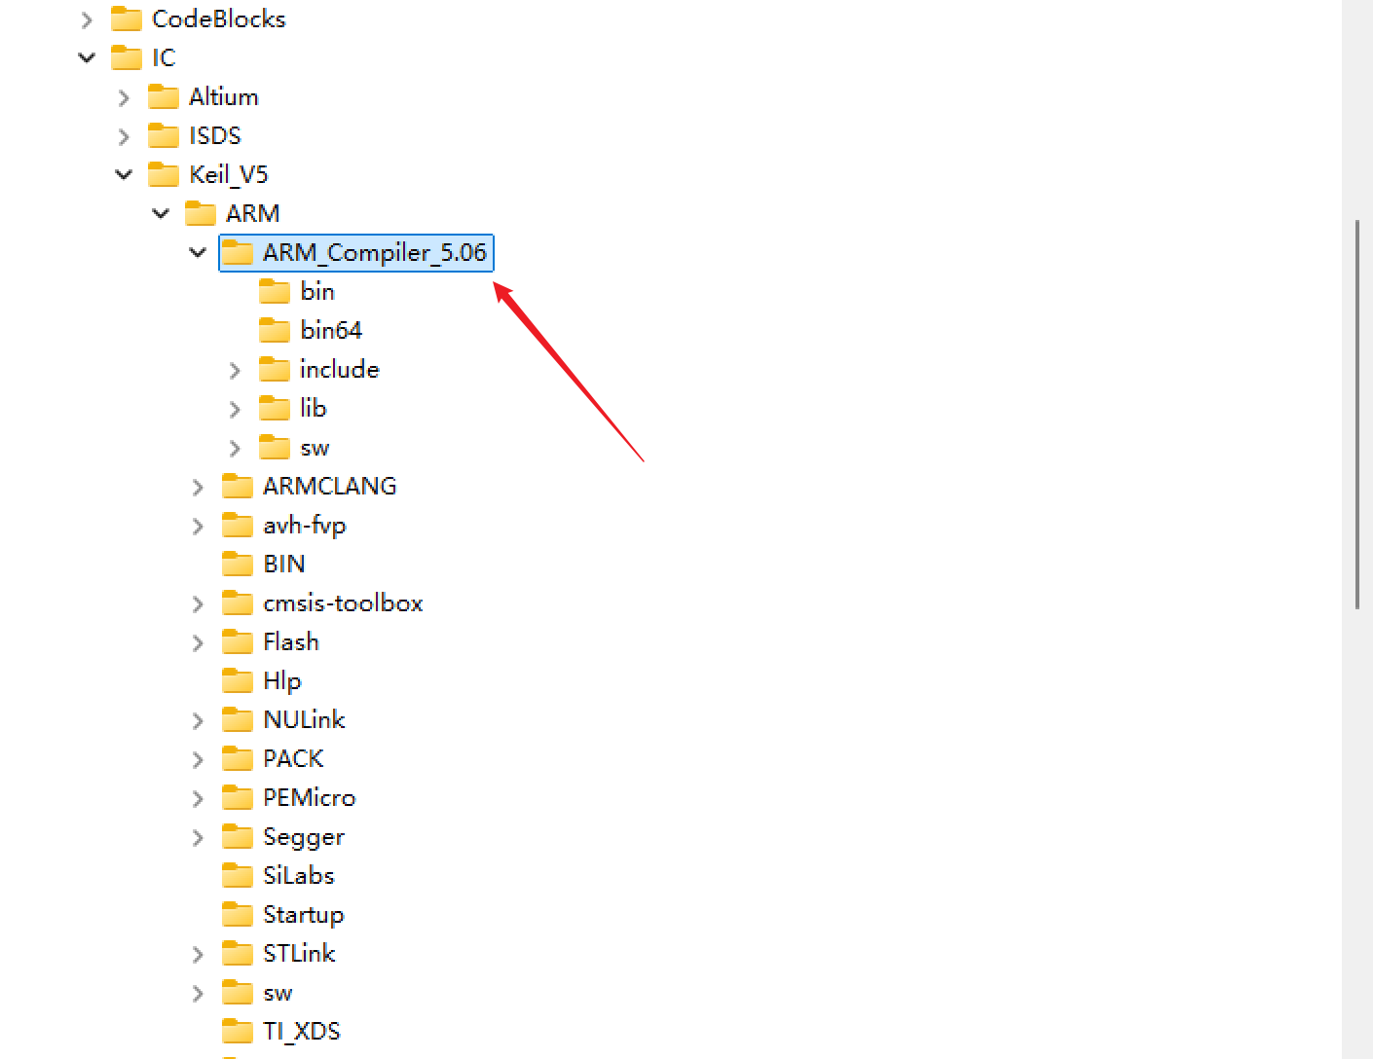Expand the avh-fvp folder chevron
Screen dimensions: 1373x1059
(x=198, y=526)
